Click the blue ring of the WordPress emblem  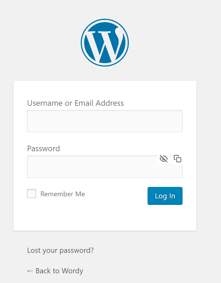click(82, 42)
